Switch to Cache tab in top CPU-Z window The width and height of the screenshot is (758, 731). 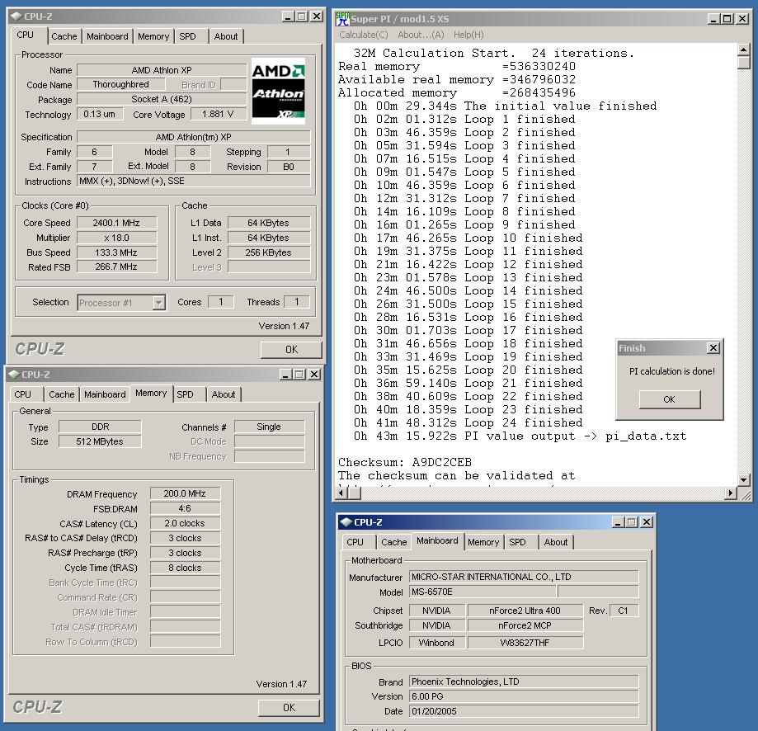pos(64,36)
